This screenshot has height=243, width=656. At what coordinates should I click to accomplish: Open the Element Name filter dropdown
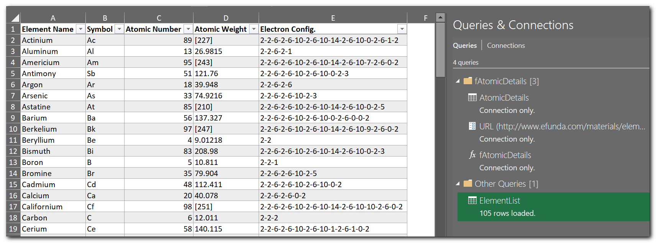tap(80, 29)
